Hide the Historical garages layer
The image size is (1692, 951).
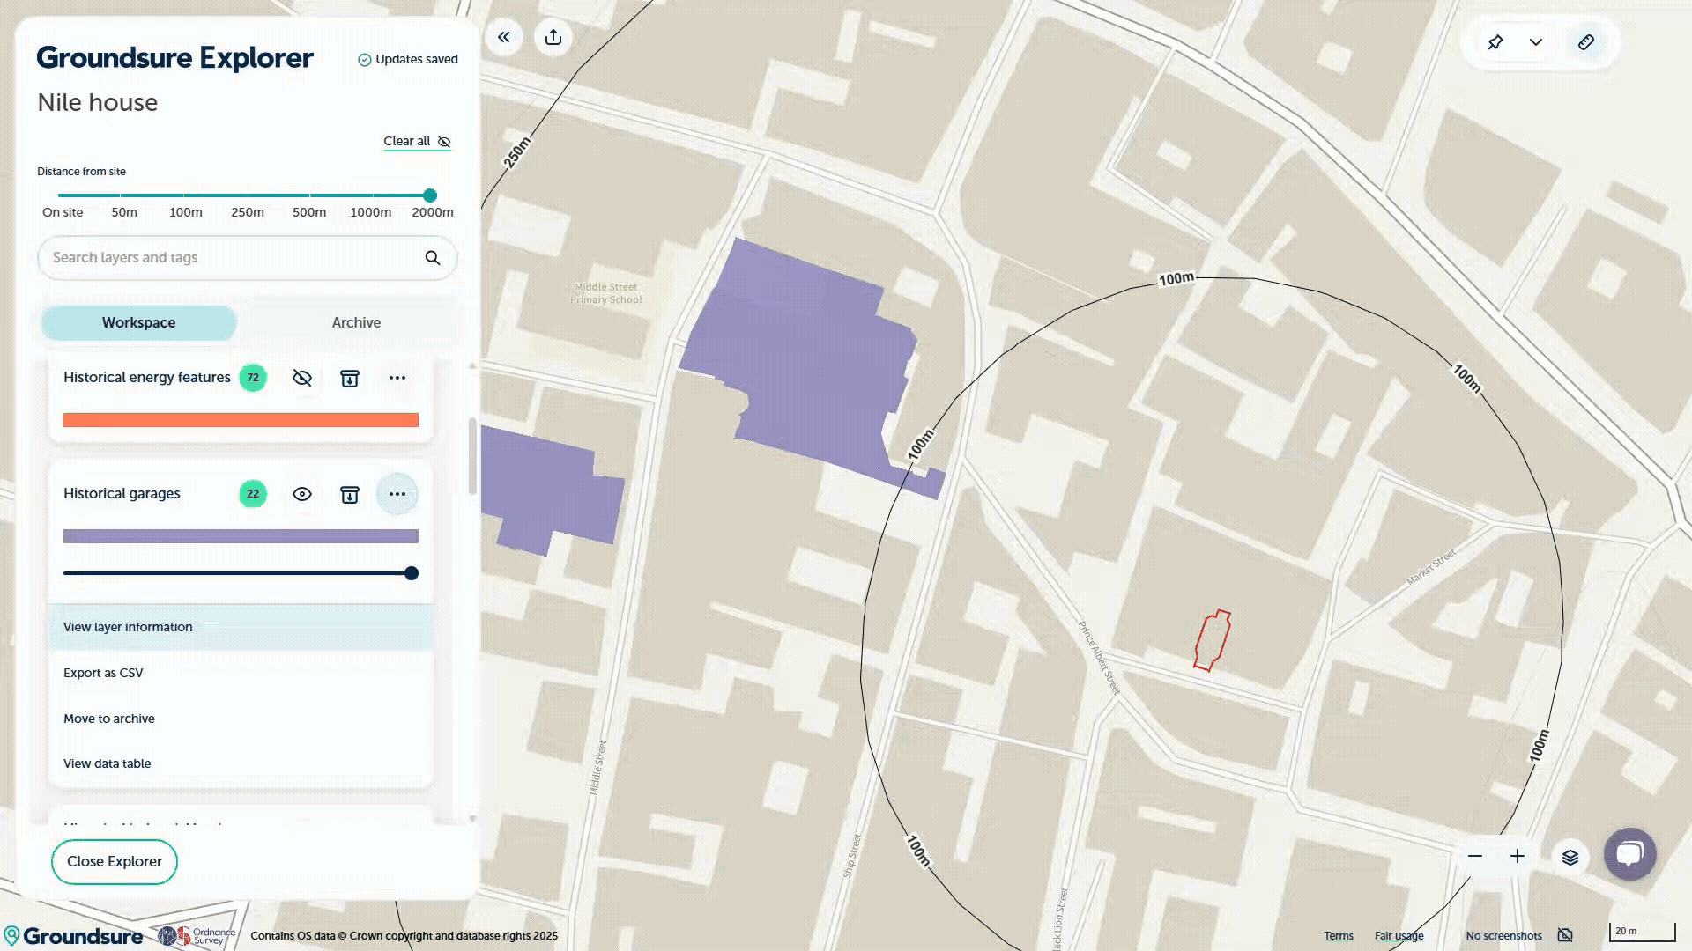302,494
